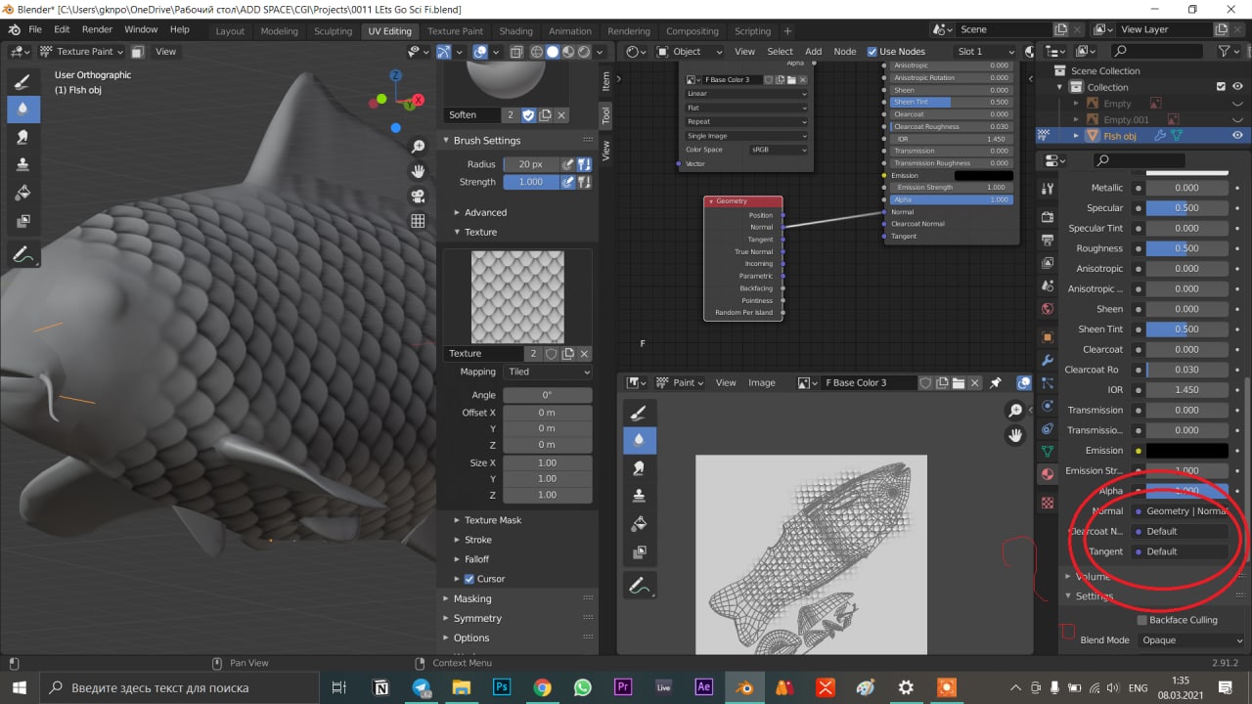Open the Material properties tab

coord(1048,475)
